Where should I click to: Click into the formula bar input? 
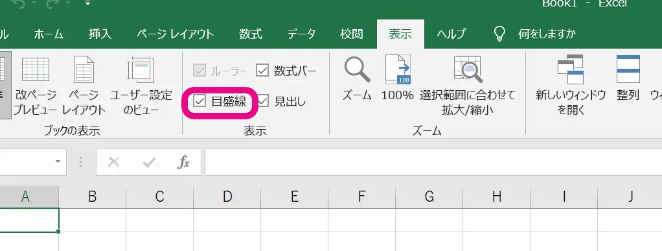[433, 162]
